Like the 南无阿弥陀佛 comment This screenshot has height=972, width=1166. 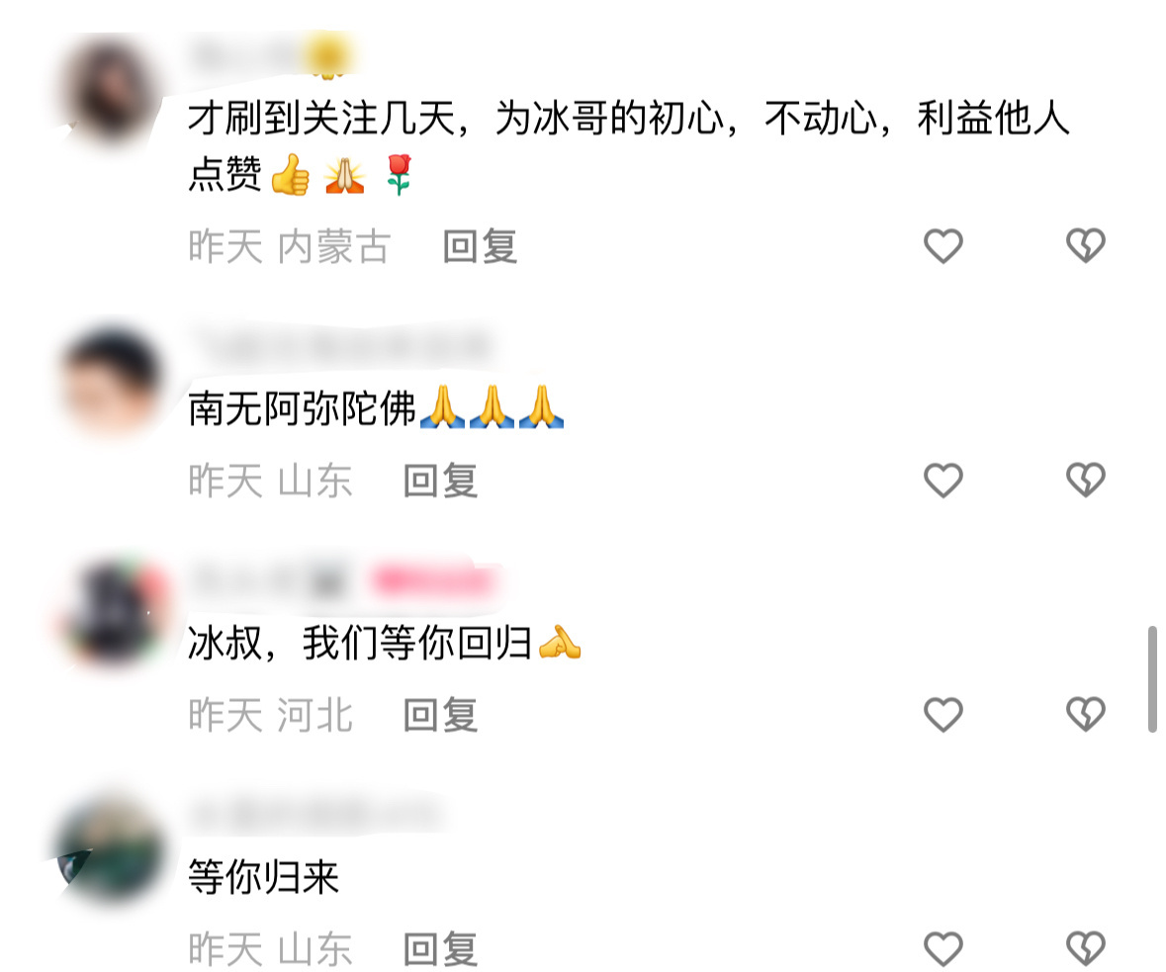click(942, 480)
